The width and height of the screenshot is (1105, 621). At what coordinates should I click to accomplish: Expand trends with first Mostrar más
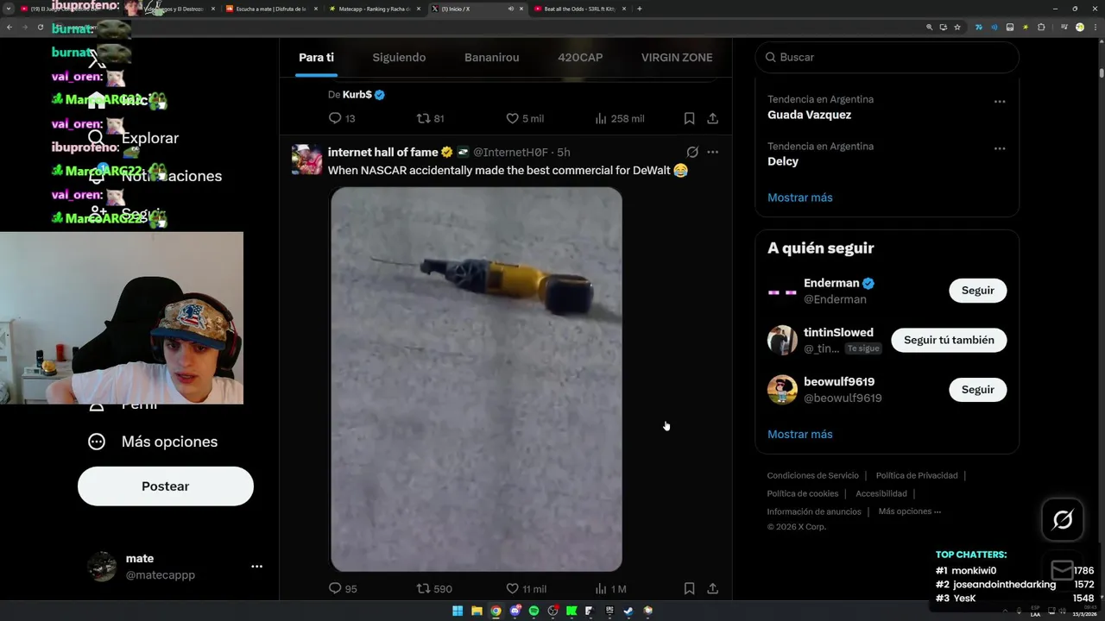(800, 198)
